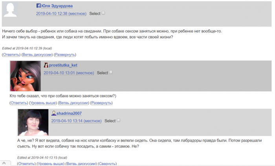Tick Select checkbox for Юля Эдуардова's comment

point(103,13)
